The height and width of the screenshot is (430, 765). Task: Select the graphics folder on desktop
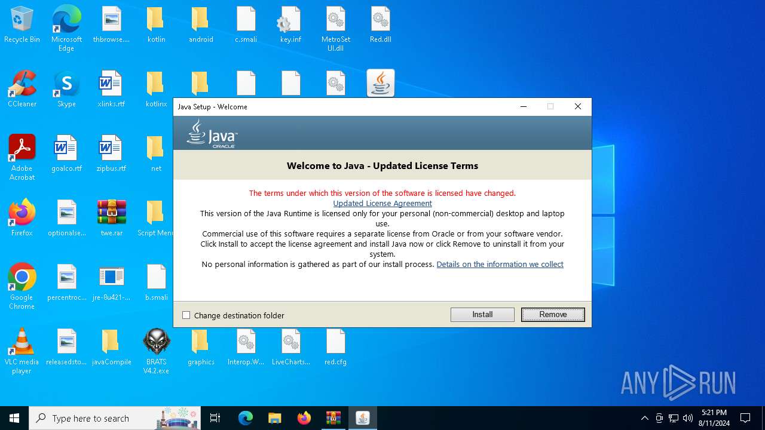click(201, 348)
